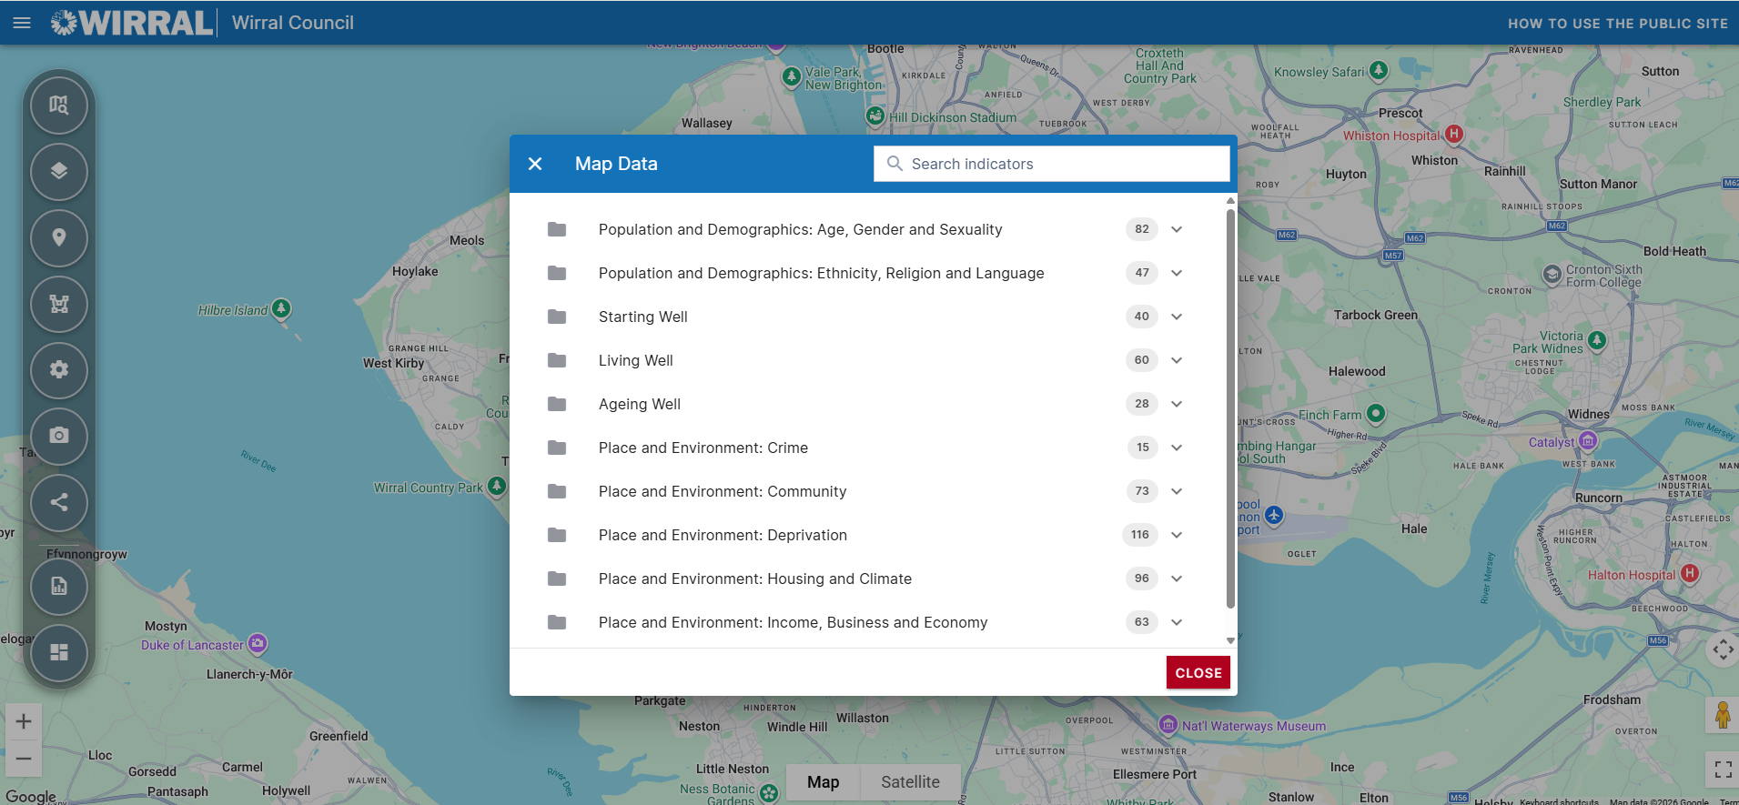The width and height of the screenshot is (1739, 805).
Task: Click the Wirral Council header title
Action: [293, 23]
